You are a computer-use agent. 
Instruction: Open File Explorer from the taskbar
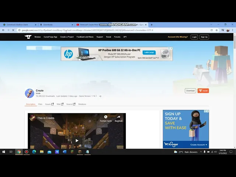coord(42,152)
